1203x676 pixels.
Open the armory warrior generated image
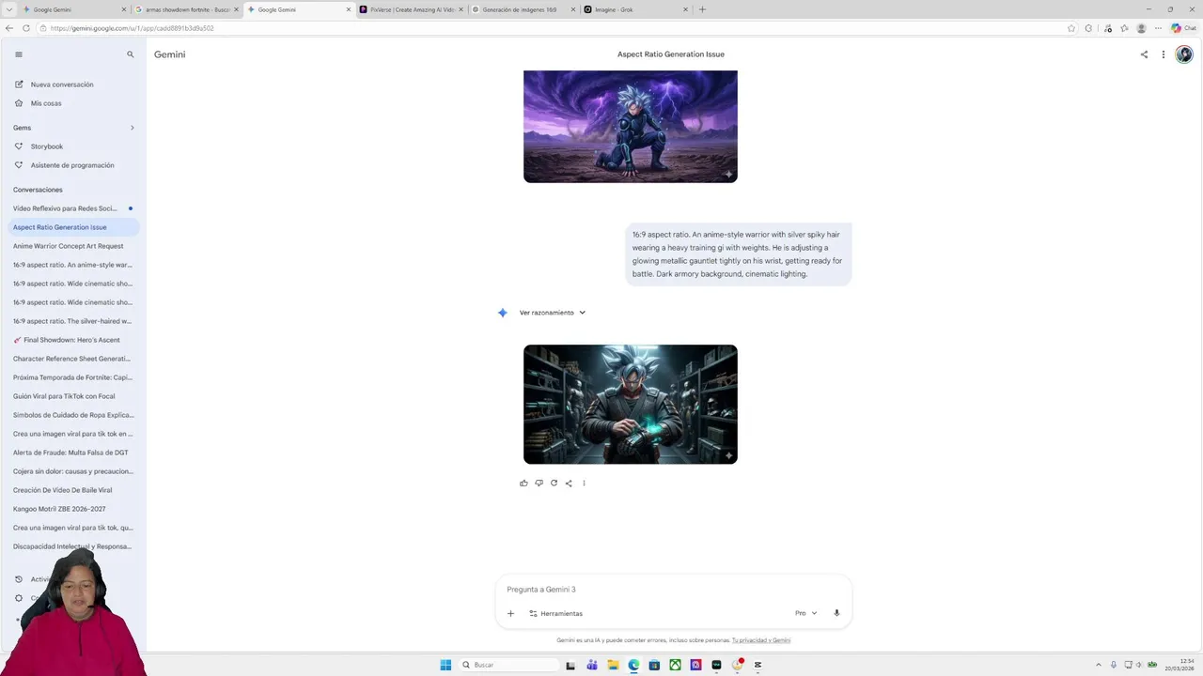click(631, 405)
